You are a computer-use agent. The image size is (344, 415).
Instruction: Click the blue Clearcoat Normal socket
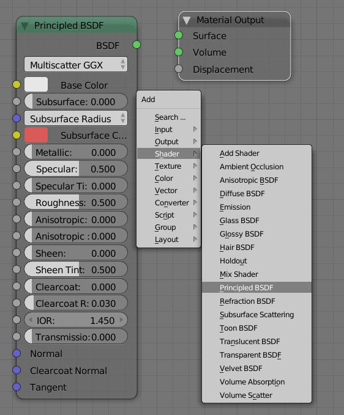point(17,370)
